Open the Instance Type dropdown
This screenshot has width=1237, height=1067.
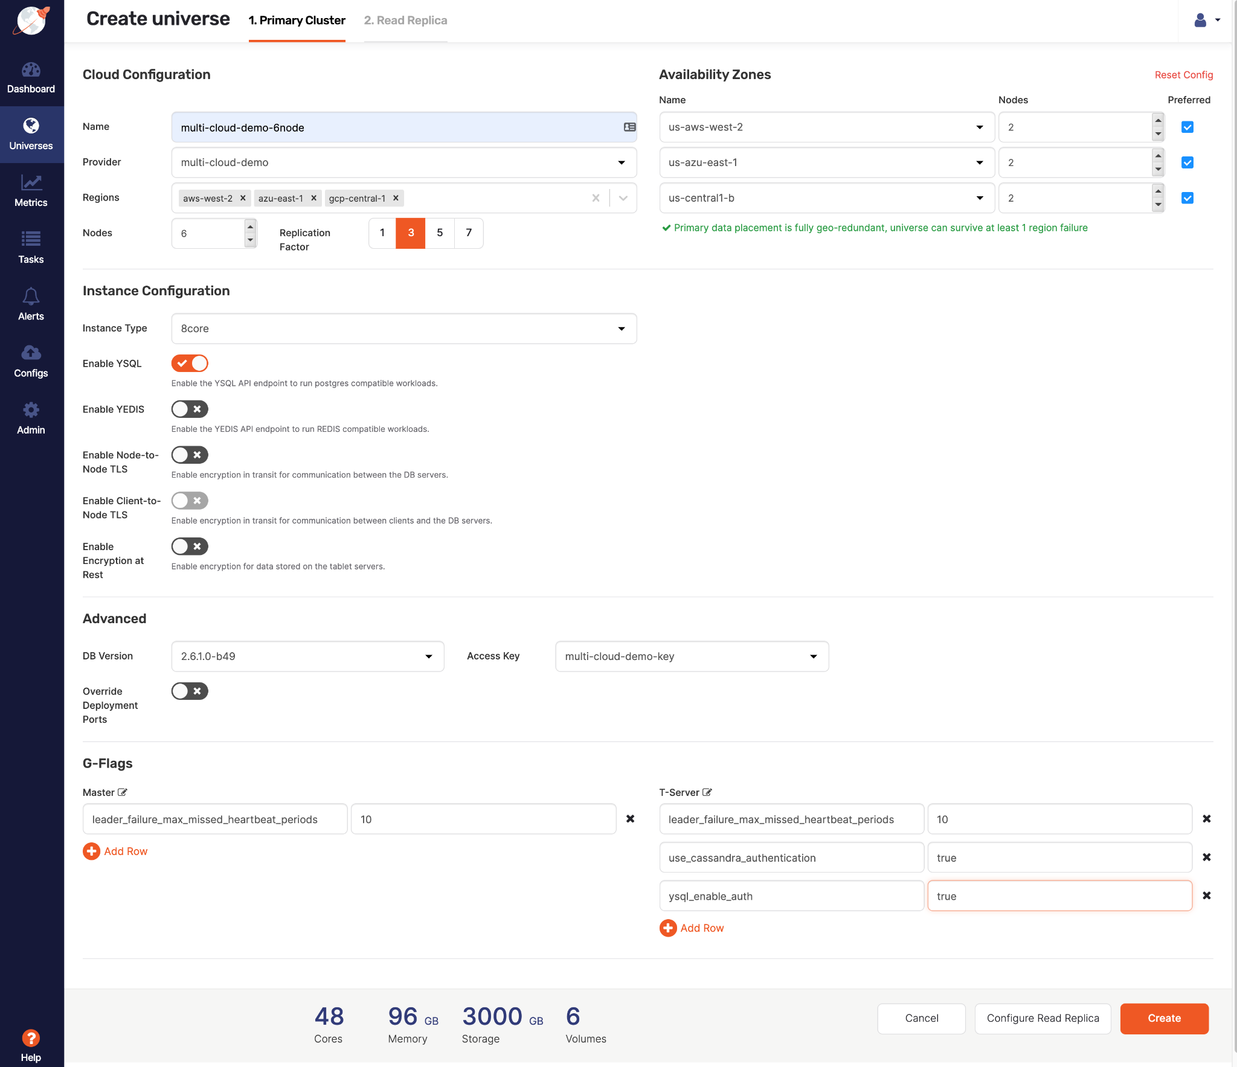(403, 328)
